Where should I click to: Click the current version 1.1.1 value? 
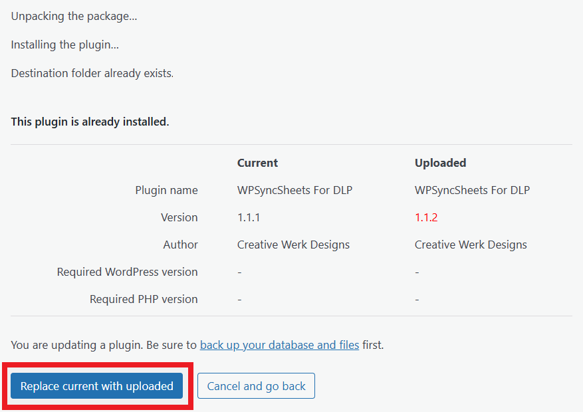[249, 217]
